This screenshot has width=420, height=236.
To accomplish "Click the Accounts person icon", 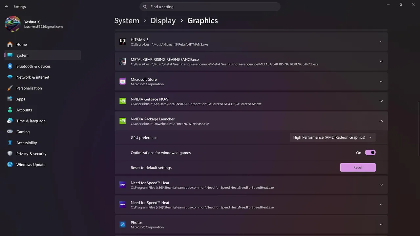I will [10, 110].
